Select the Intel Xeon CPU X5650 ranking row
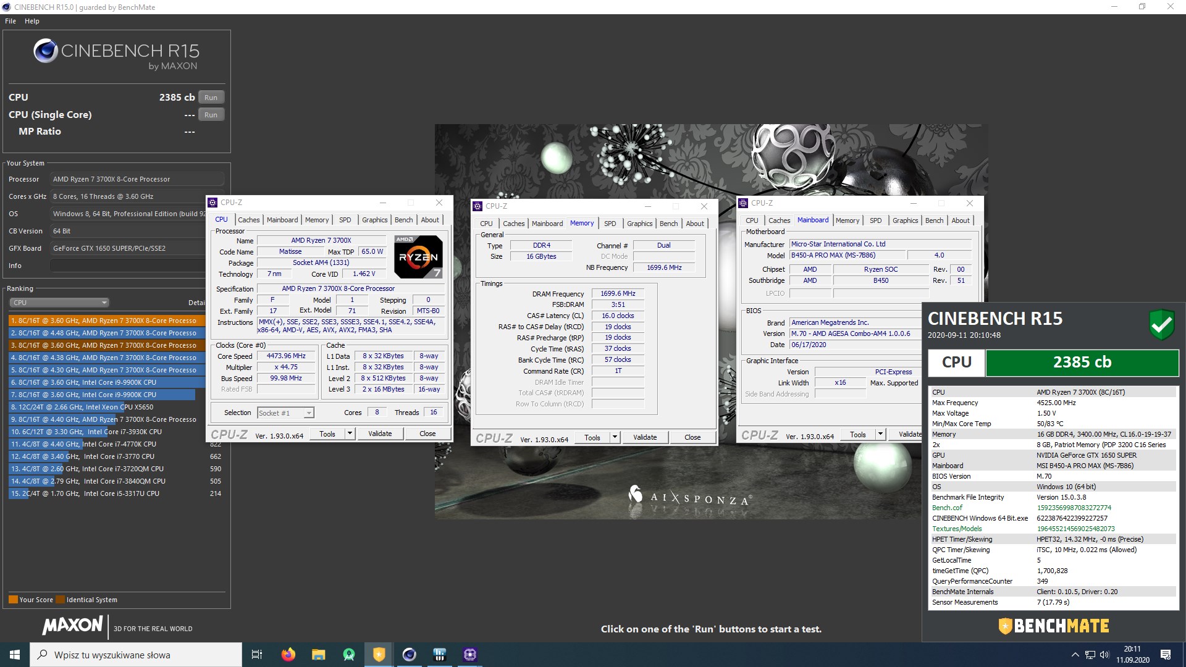Image resolution: width=1186 pixels, height=667 pixels. (x=107, y=407)
